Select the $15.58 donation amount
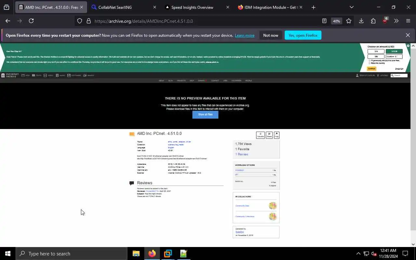 394,51
